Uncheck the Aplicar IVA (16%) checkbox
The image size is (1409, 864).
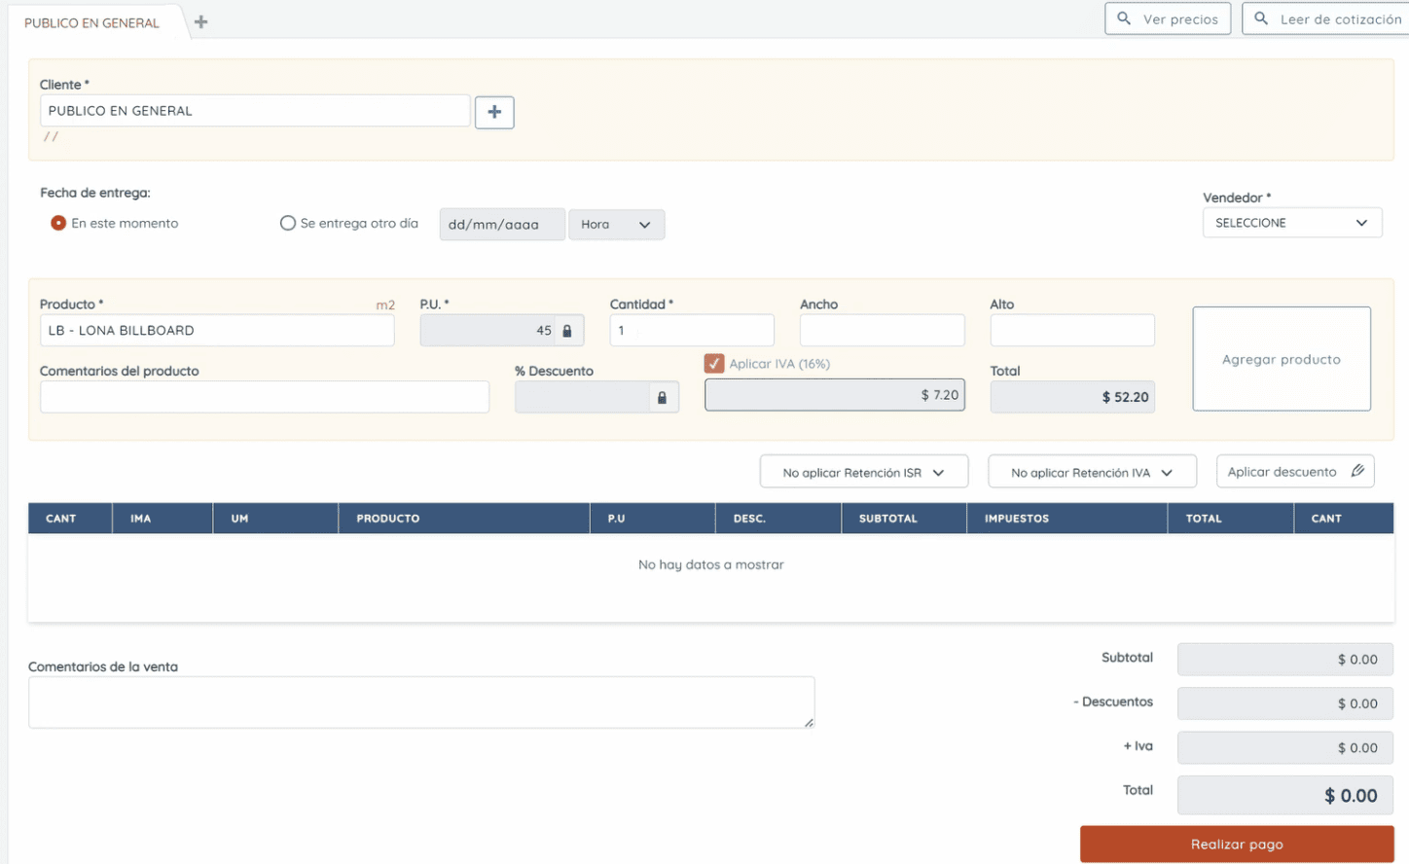[714, 363]
